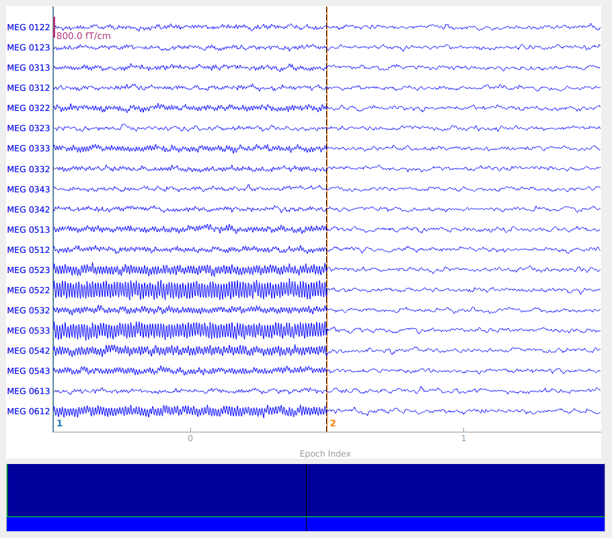Image resolution: width=612 pixels, height=538 pixels.
Task: Toggle the MEG 0323 channel label
Action: pos(28,128)
